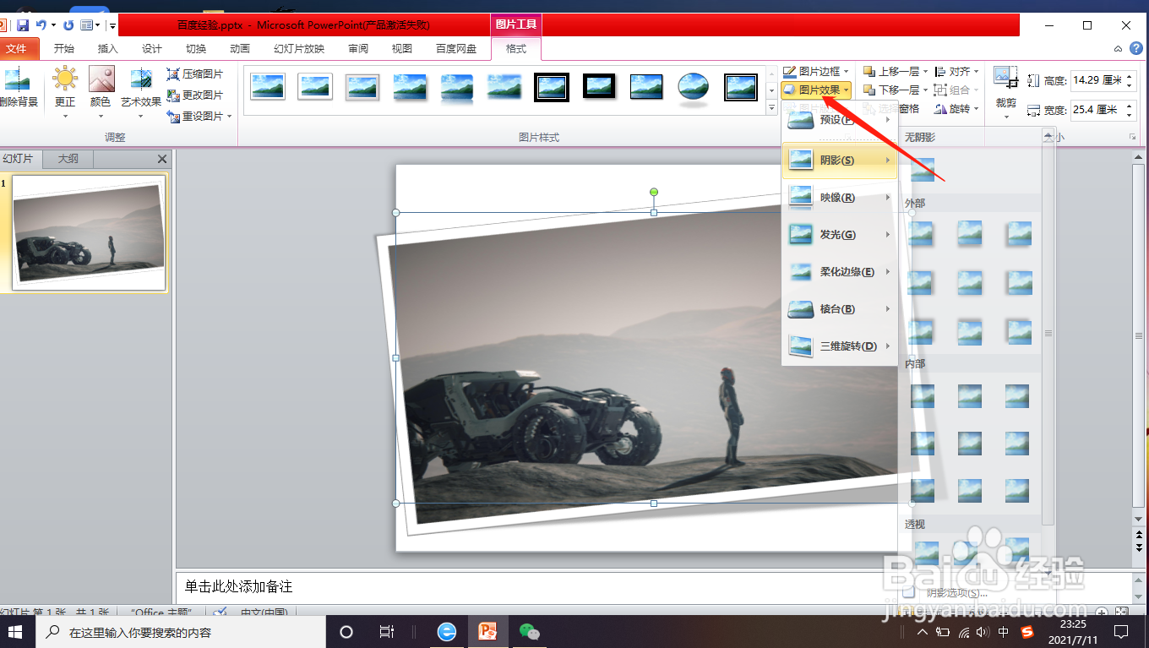Open the Glow (发光) submenu
This screenshot has width=1149, height=648.
pyautogui.click(x=840, y=235)
